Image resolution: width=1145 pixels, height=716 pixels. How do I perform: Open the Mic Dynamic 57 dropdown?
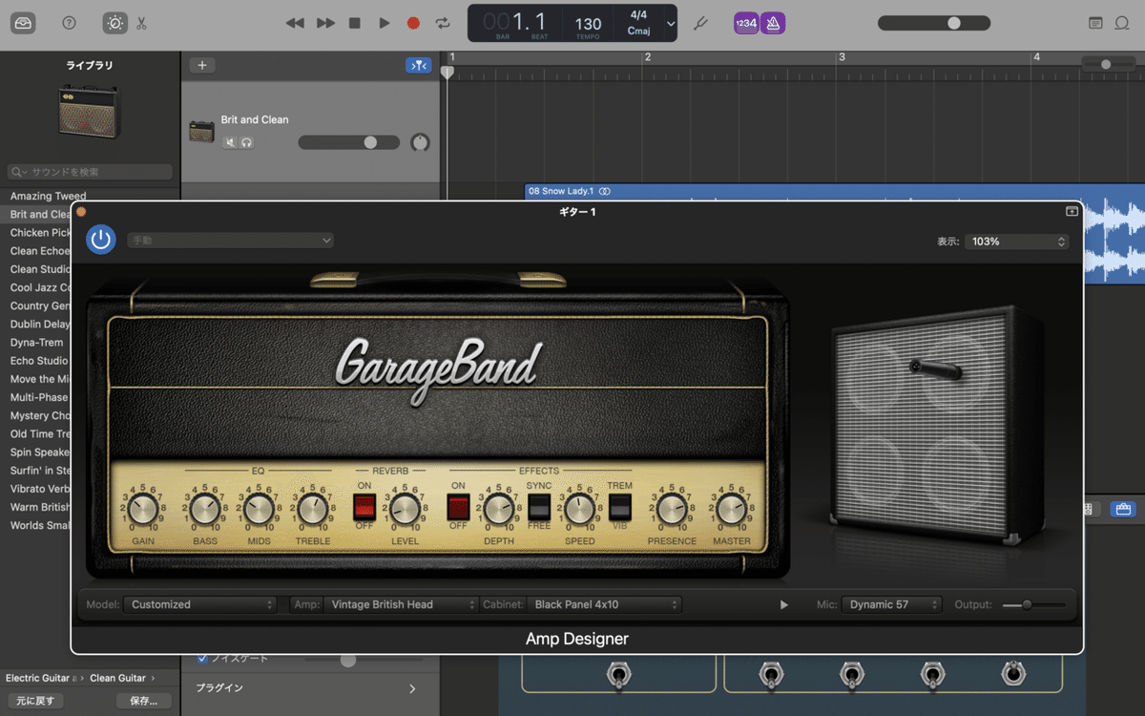click(x=891, y=604)
